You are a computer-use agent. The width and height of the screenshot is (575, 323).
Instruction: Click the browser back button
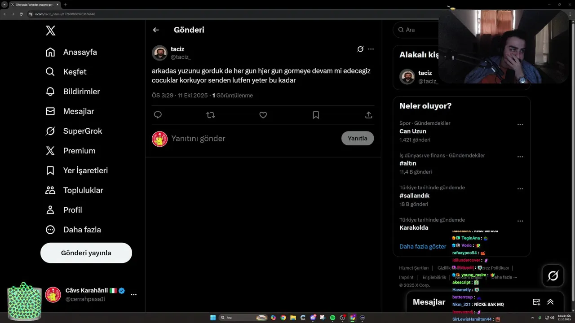coord(4,14)
